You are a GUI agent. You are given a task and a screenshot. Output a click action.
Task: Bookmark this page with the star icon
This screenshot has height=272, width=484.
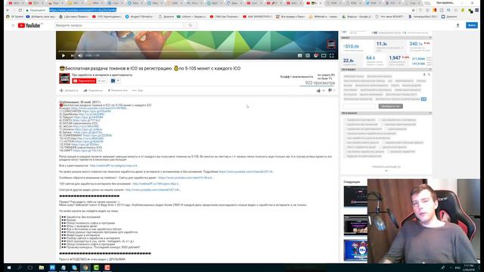tap(414, 10)
